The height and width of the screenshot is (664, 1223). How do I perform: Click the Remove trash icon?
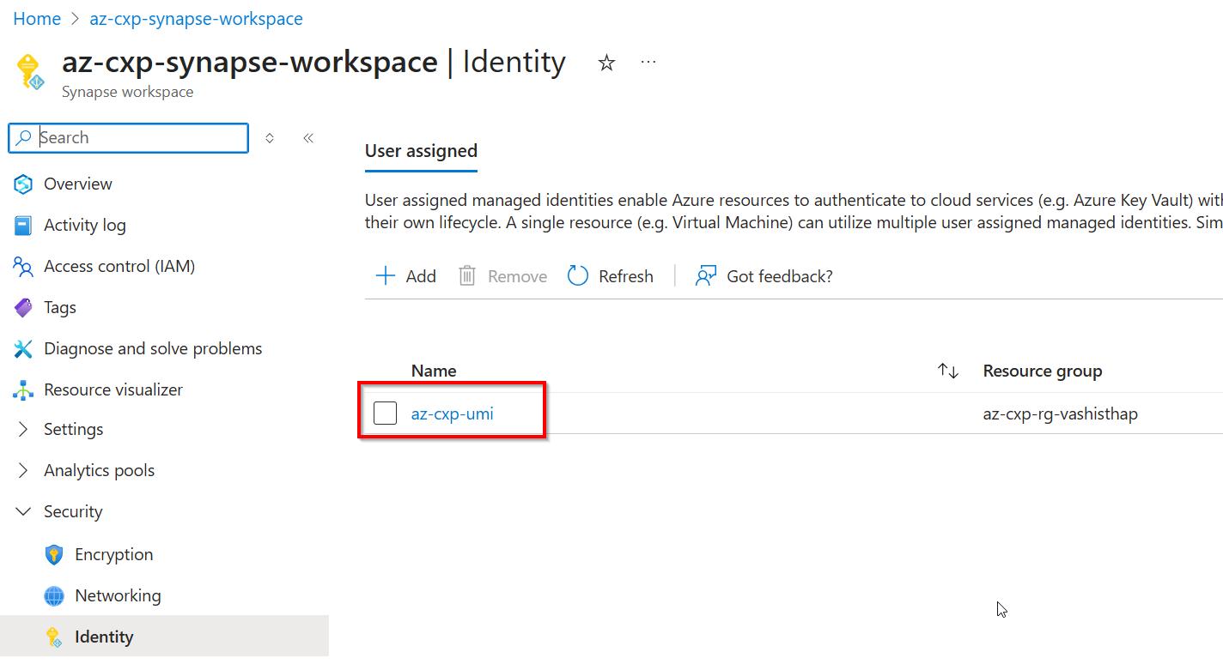point(467,276)
